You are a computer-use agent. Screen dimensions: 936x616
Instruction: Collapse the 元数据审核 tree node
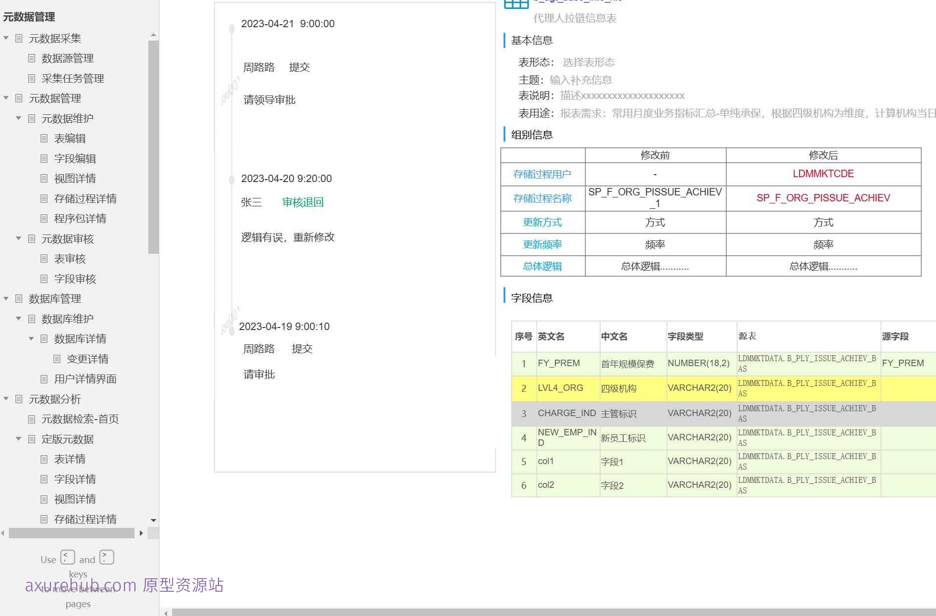pyautogui.click(x=18, y=239)
